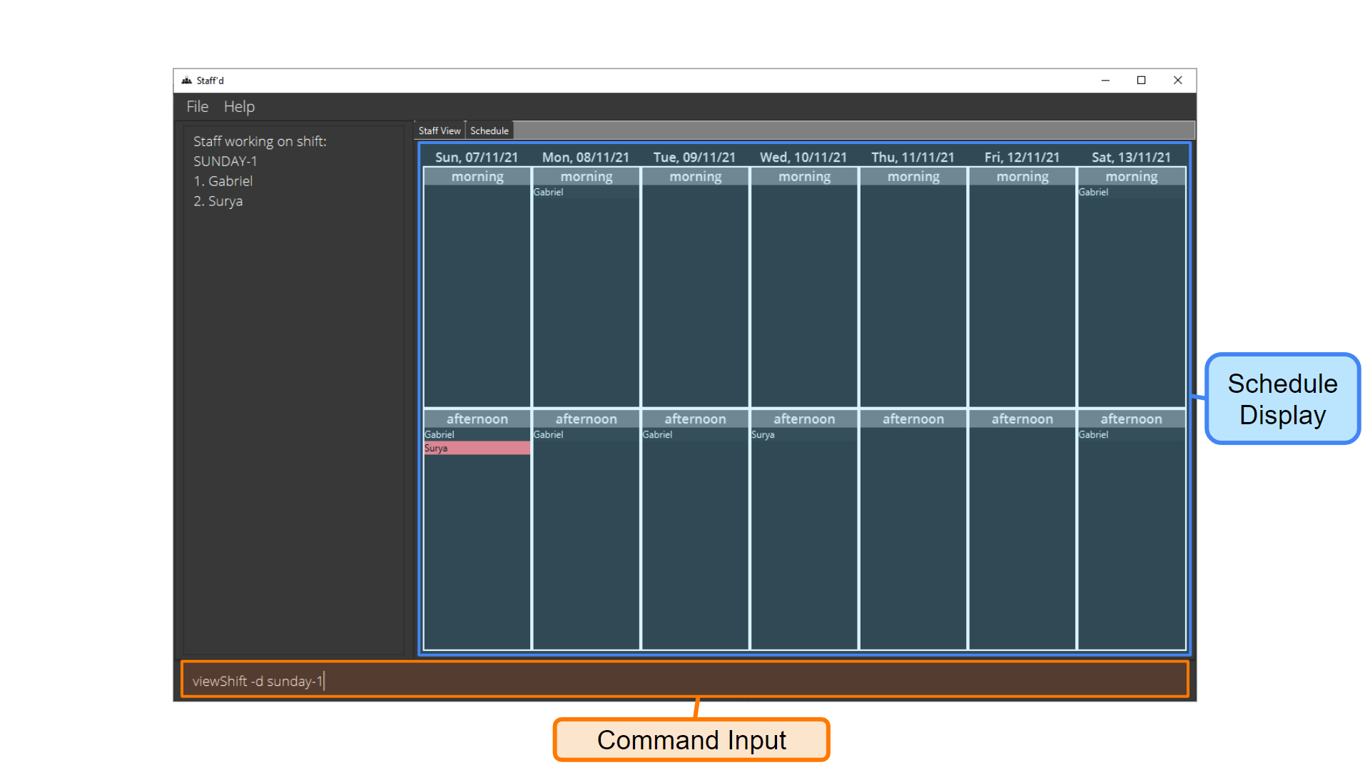
Task: Click the Sun, 07/11/21 column header
Action: pos(477,158)
